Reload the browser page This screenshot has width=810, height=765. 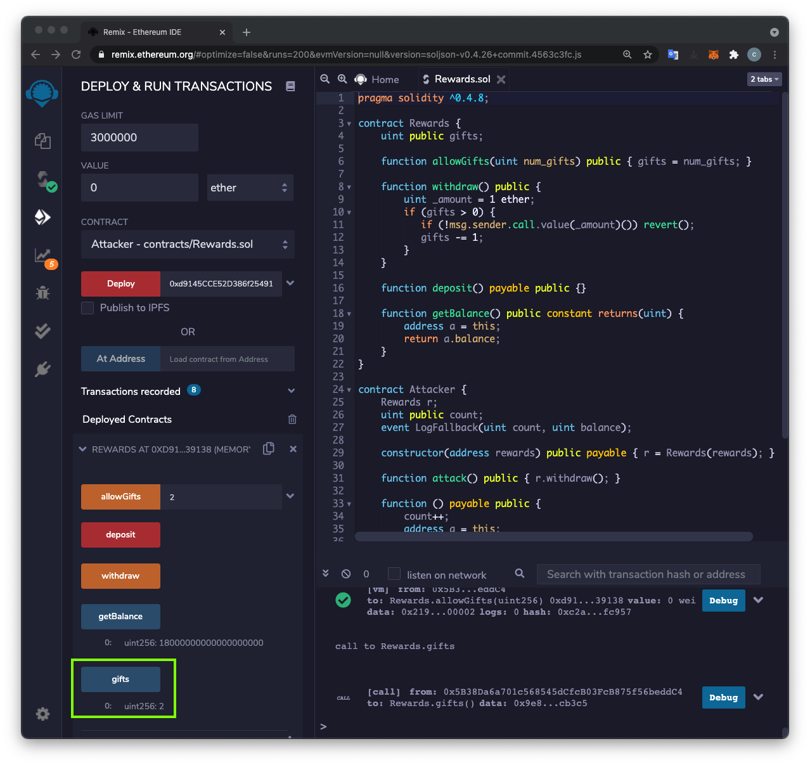click(x=76, y=55)
